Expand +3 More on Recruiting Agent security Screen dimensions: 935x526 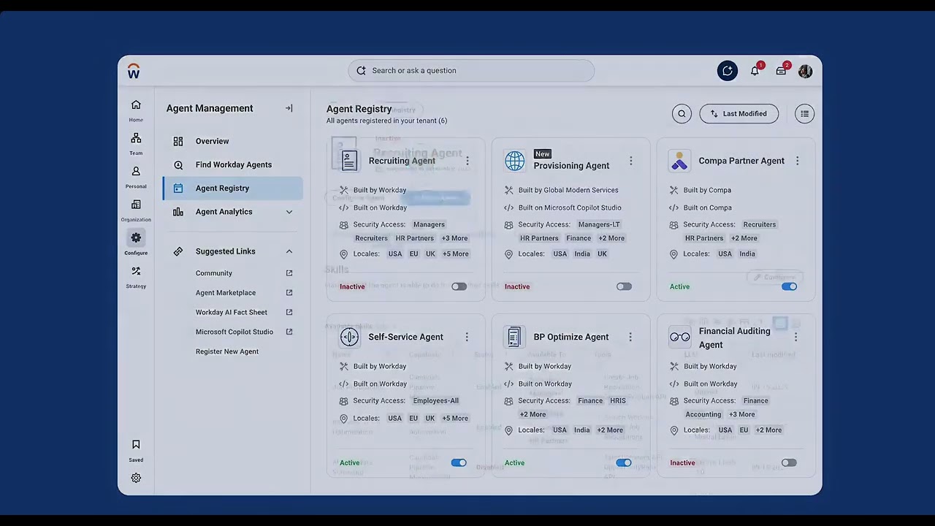coord(454,238)
